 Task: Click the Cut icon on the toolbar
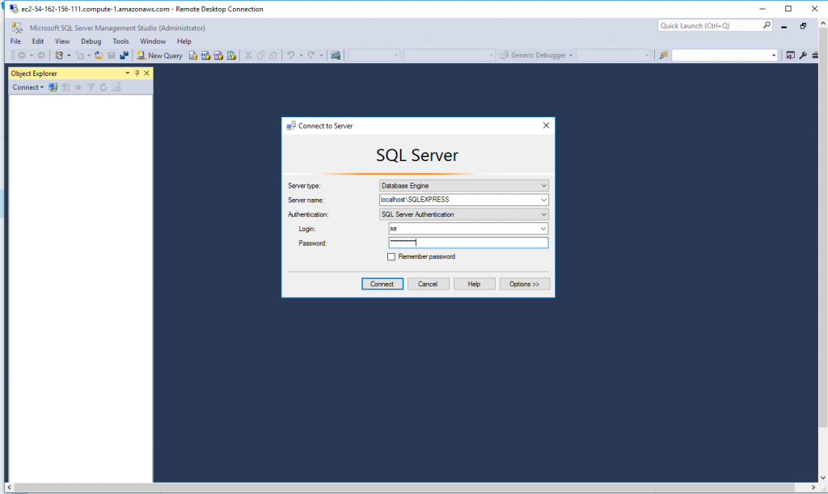pyautogui.click(x=247, y=54)
